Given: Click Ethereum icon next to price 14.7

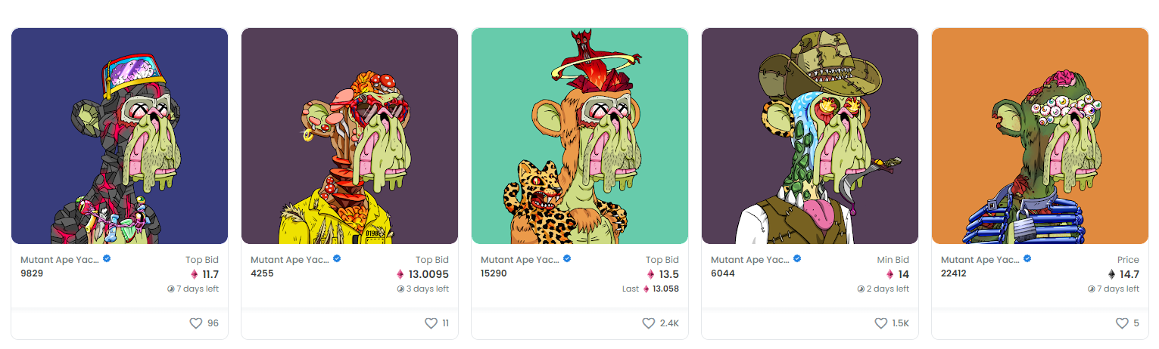Looking at the screenshot, I should pyautogui.click(x=1112, y=274).
